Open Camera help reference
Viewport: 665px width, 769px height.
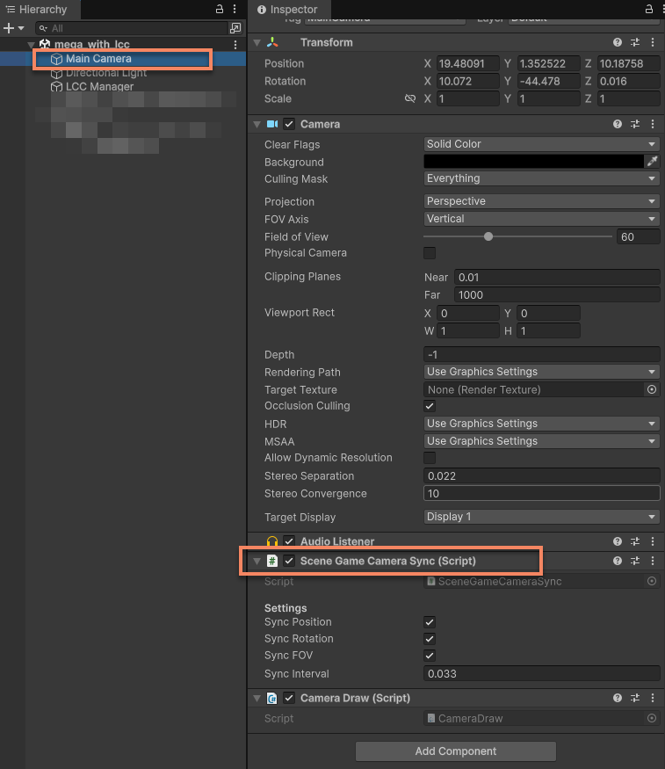(x=618, y=124)
